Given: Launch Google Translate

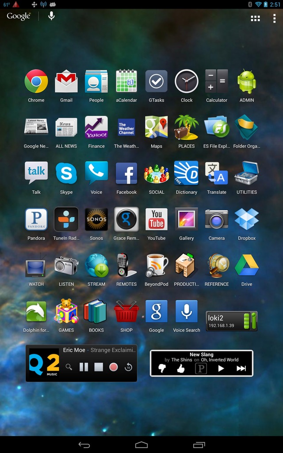Looking at the screenshot, I should pyautogui.click(x=217, y=173).
